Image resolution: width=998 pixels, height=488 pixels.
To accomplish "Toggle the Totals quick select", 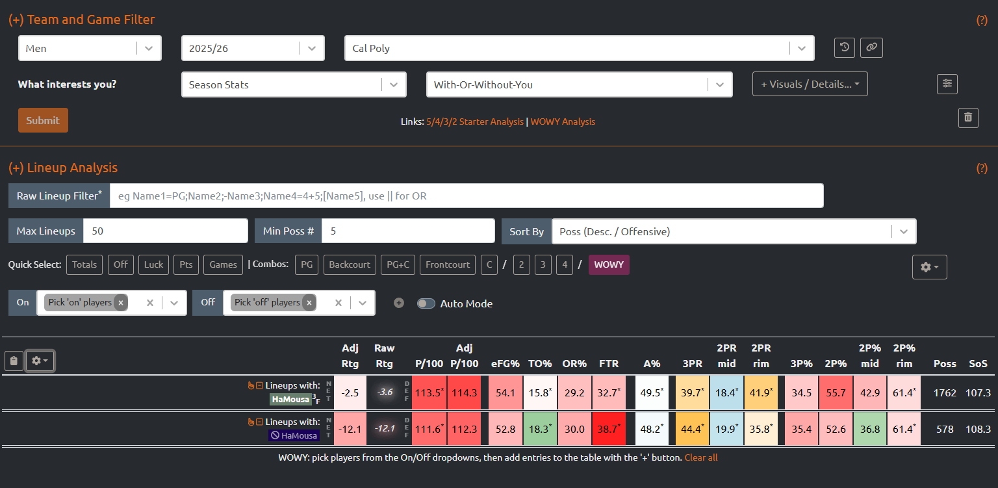I will point(84,264).
